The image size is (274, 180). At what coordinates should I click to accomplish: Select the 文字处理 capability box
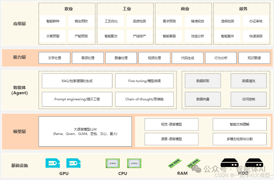tap(54, 58)
